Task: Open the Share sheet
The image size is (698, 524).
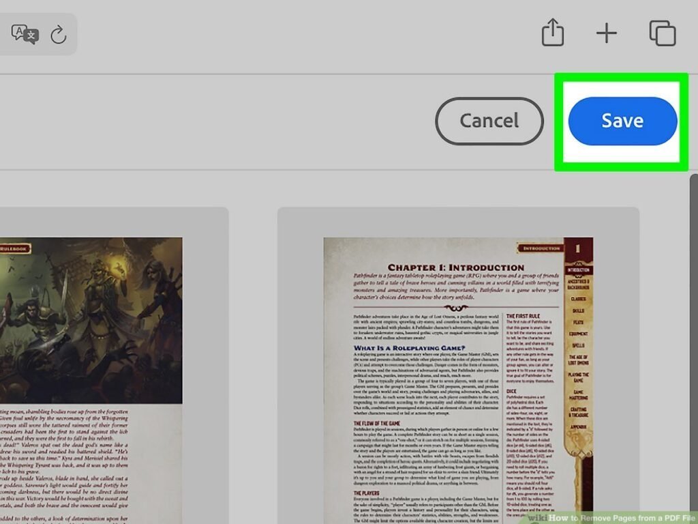Action: (553, 33)
